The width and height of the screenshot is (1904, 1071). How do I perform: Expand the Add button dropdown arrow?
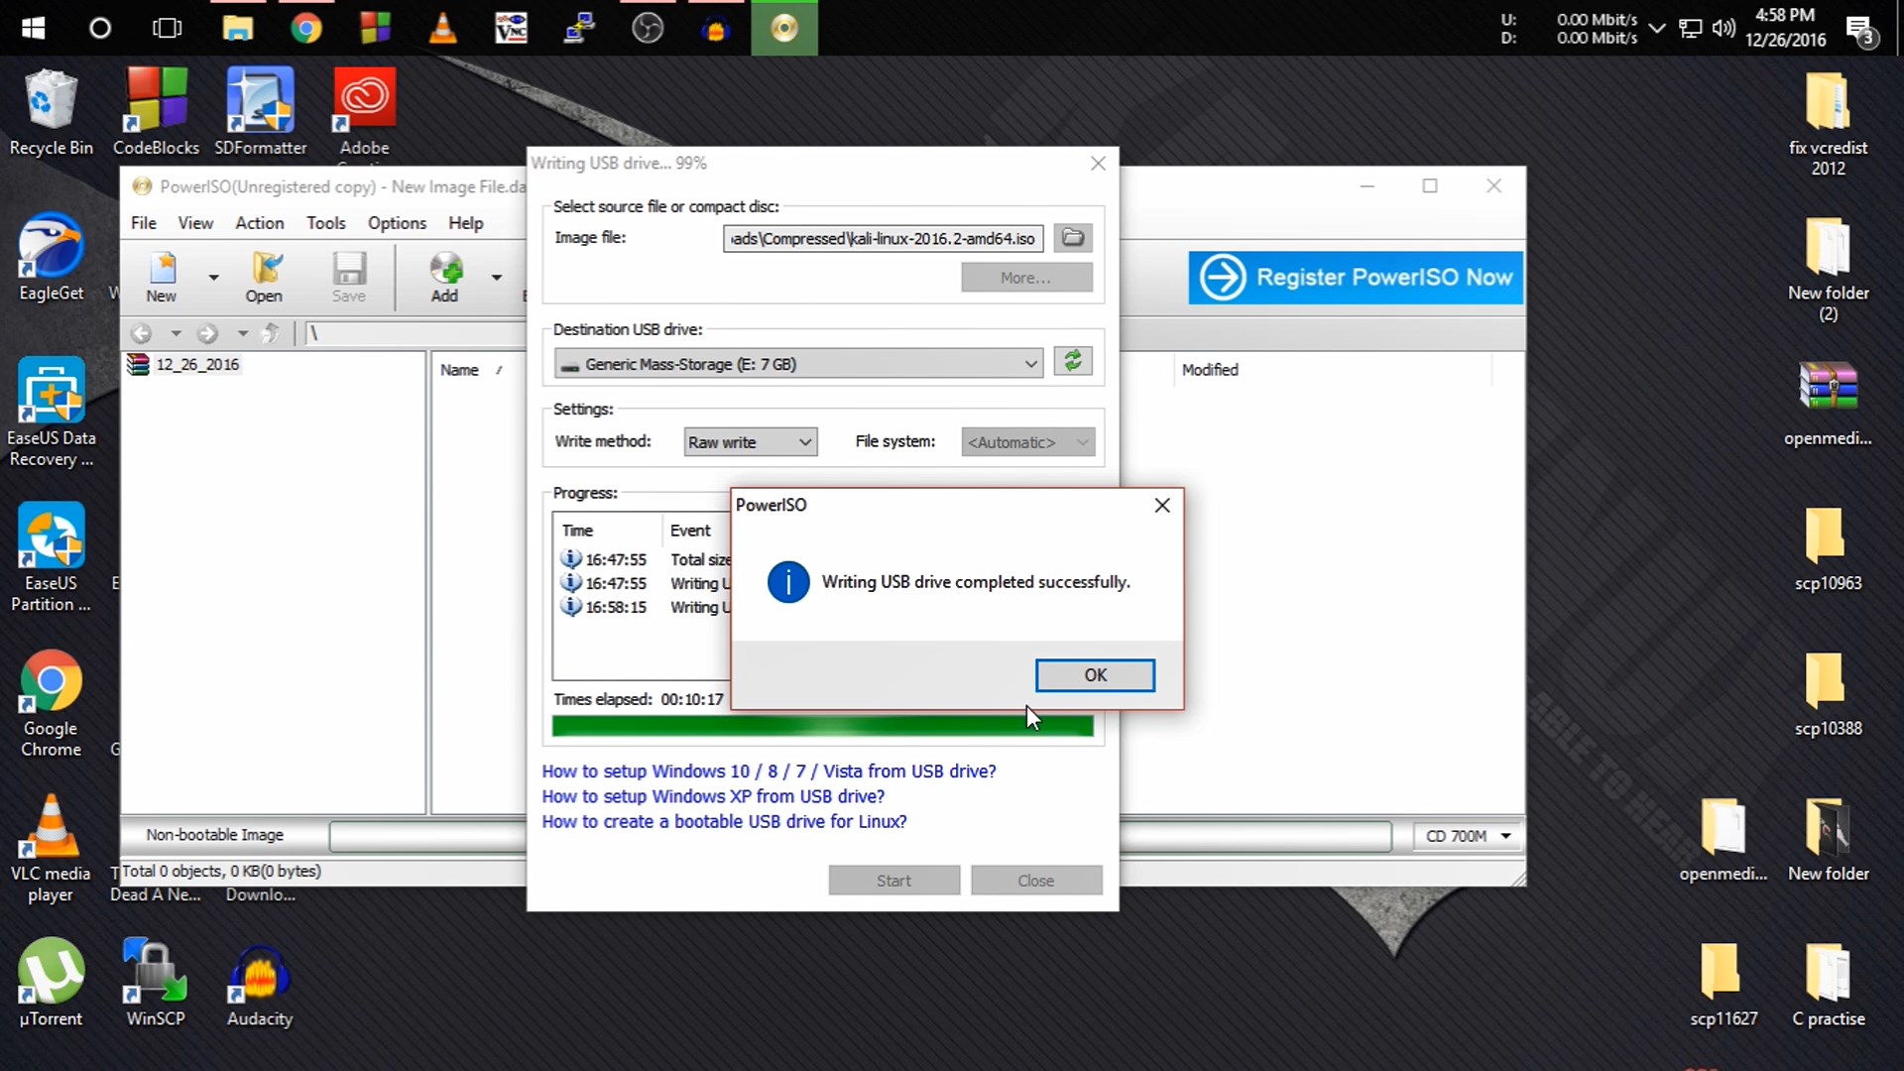(497, 278)
